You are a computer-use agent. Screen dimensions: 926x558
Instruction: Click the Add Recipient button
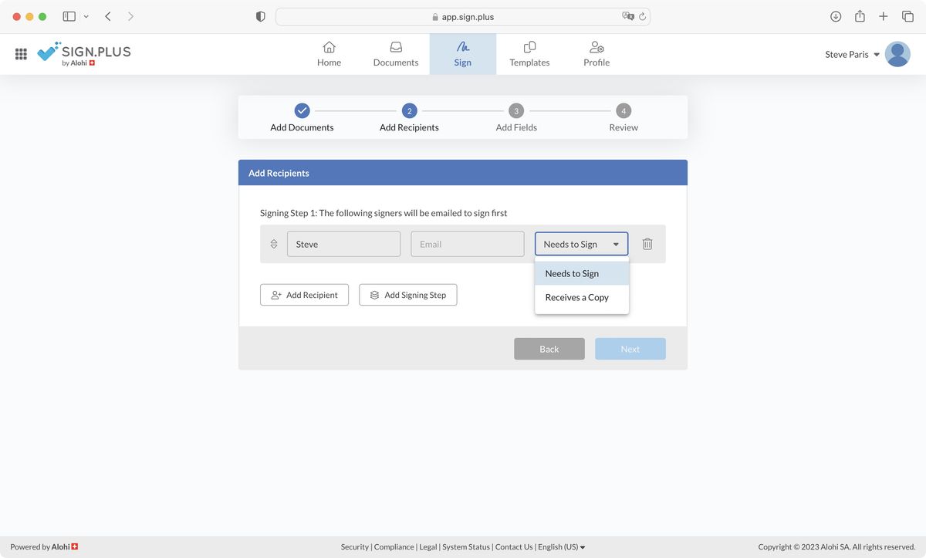tap(304, 295)
